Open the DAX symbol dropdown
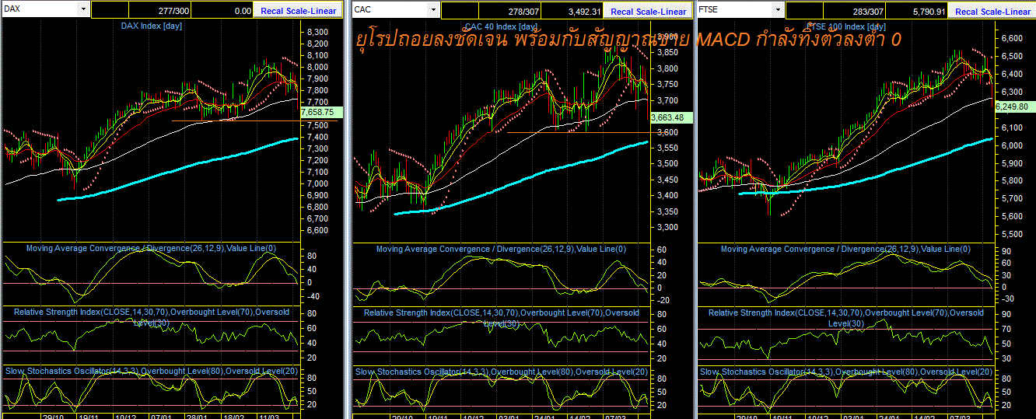 coord(83,10)
